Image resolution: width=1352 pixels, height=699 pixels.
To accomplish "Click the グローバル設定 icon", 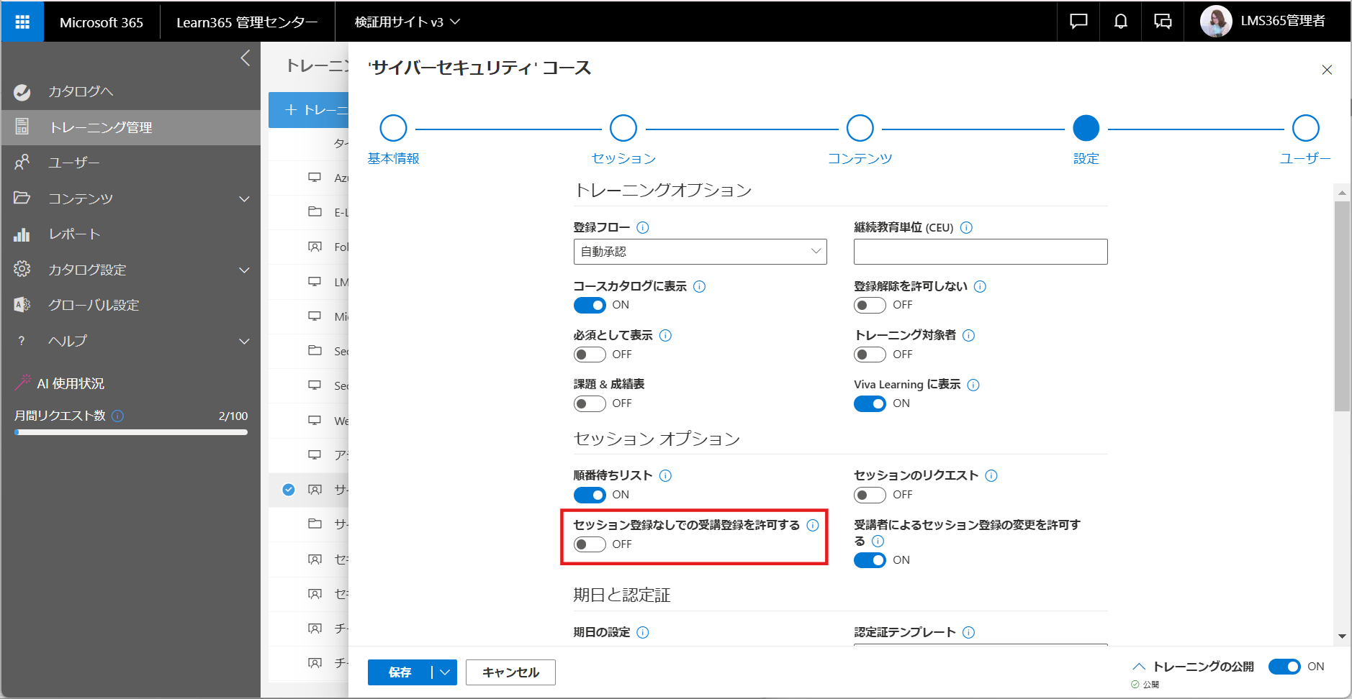I will [22, 305].
